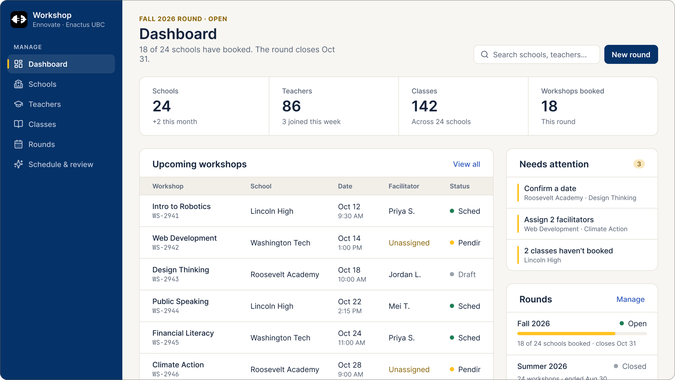This screenshot has height=380, width=675.
Task: Open the Dashboard menu item
Action: pyautogui.click(x=61, y=64)
